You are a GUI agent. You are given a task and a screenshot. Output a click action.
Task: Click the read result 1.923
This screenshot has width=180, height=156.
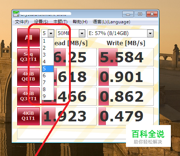(x=69, y=116)
